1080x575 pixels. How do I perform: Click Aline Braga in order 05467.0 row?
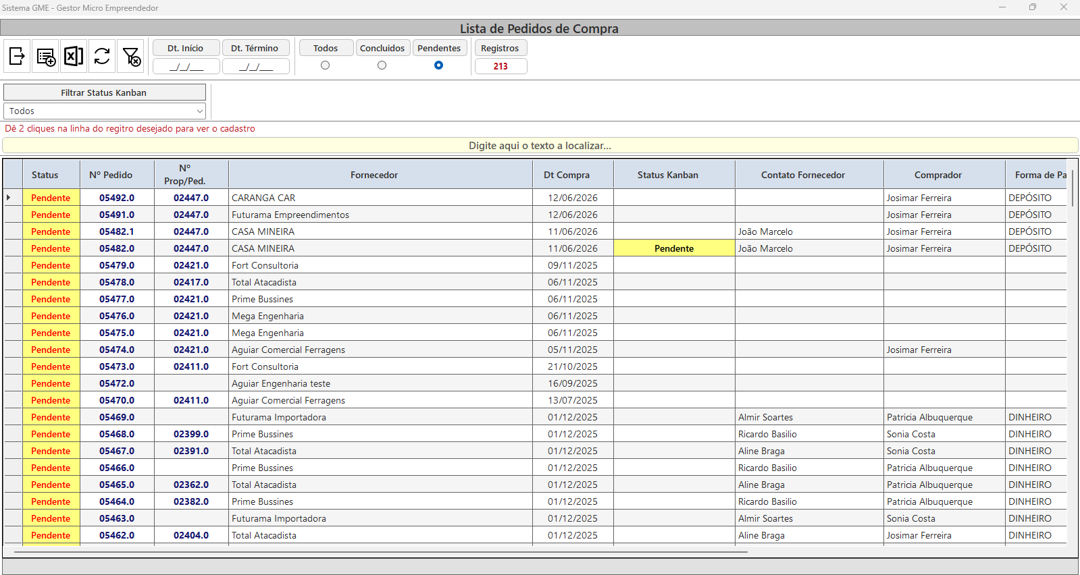(x=761, y=451)
